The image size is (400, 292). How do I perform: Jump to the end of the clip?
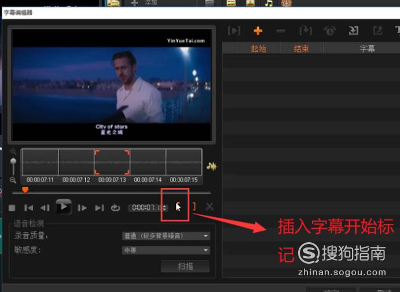pos(99,208)
